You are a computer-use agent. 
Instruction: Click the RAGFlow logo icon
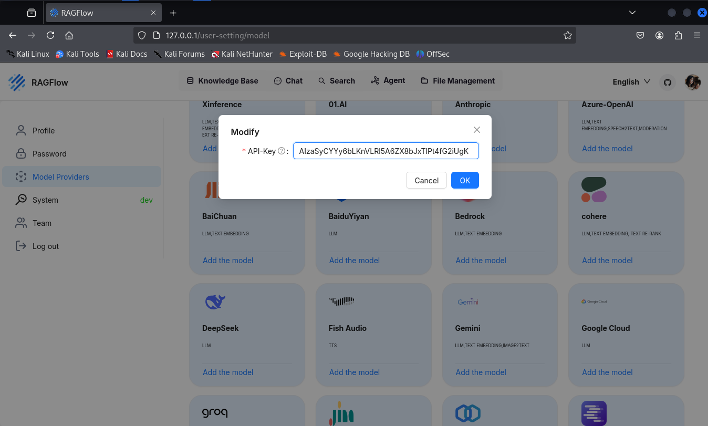[x=17, y=82]
